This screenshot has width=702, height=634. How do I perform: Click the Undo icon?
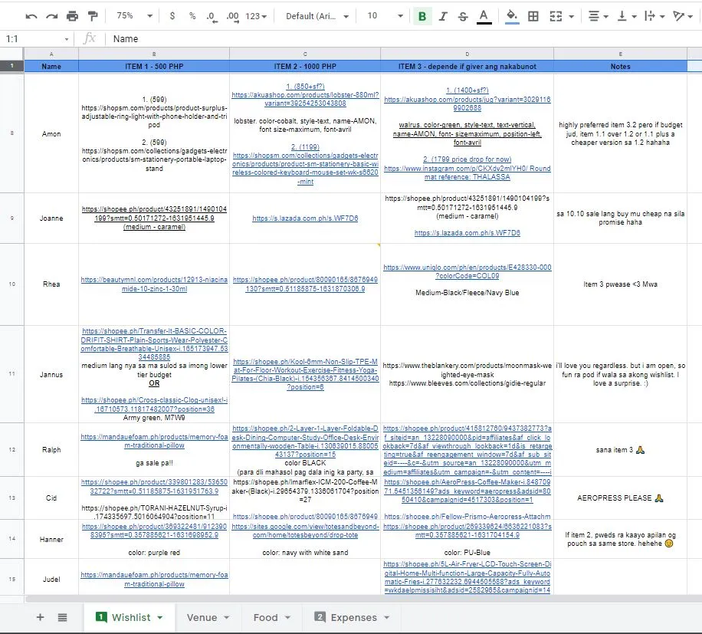[31, 17]
